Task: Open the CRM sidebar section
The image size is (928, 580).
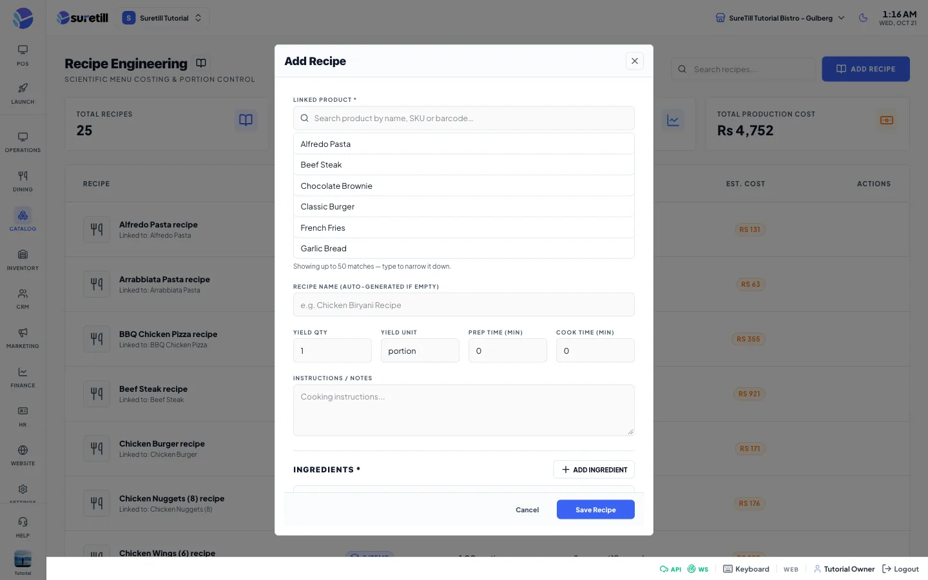Action: pyautogui.click(x=23, y=298)
